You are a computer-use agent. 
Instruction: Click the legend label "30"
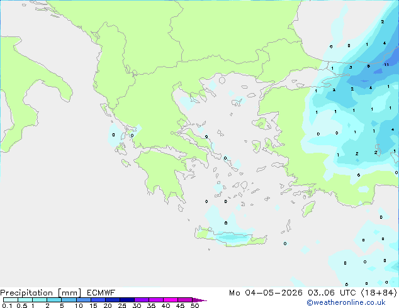point(137,305)
